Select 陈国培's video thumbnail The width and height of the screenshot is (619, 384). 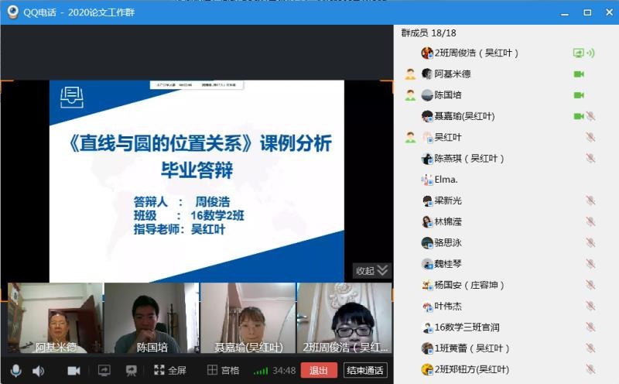click(152, 318)
